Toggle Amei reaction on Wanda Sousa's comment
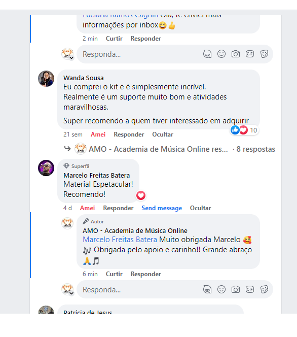 click(x=98, y=134)
